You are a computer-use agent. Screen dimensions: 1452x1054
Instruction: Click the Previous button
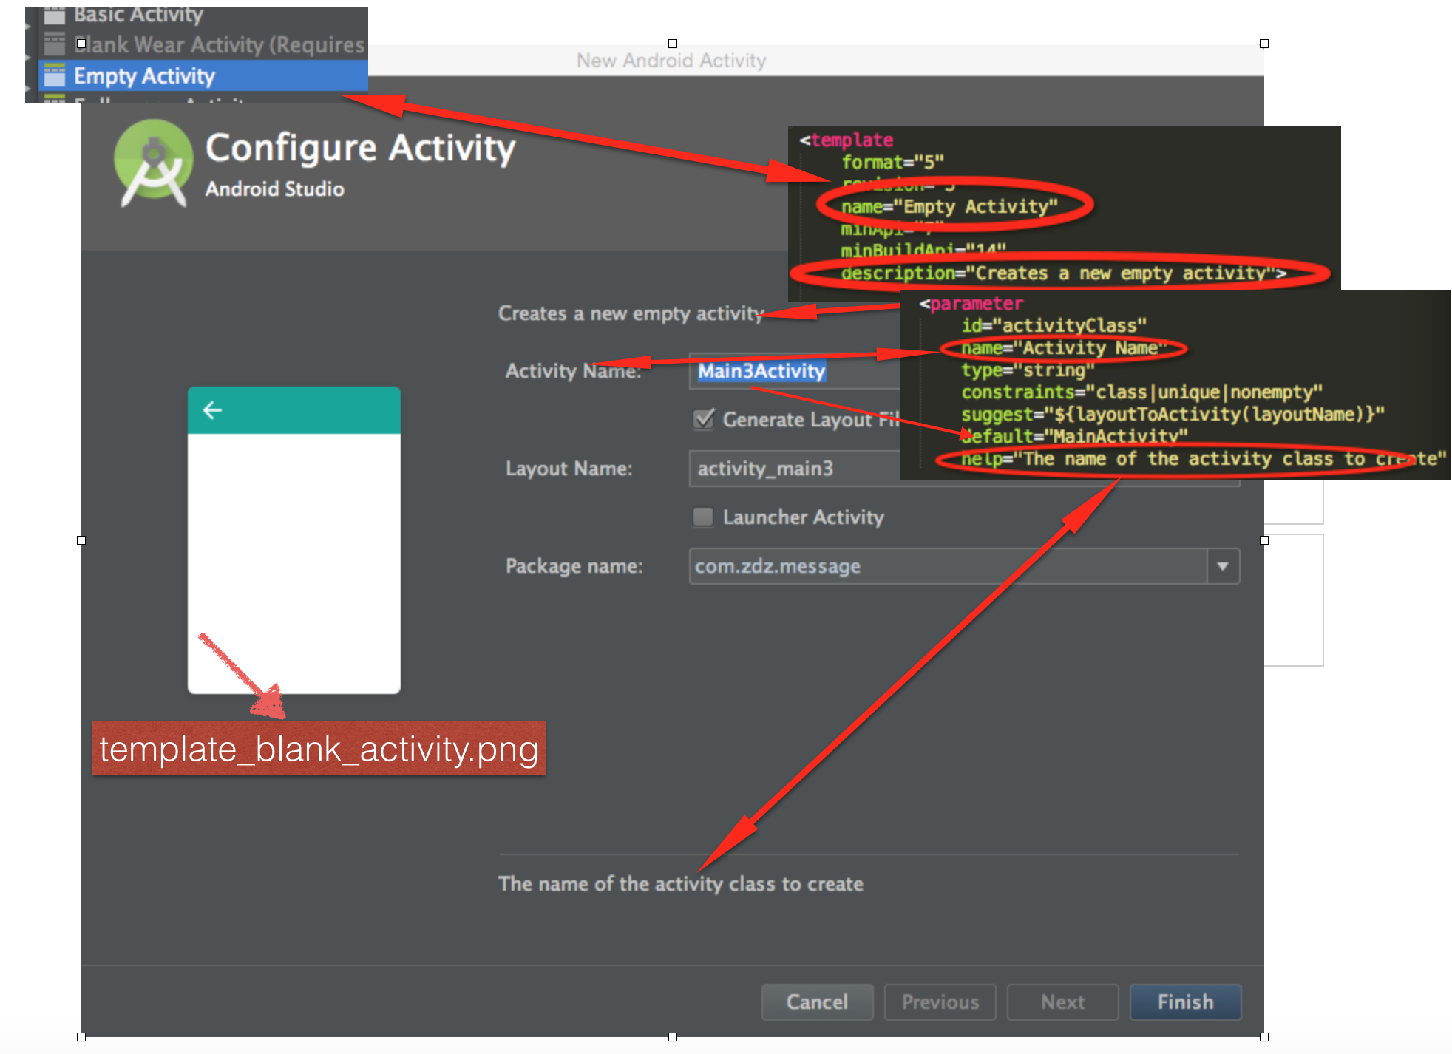(x=940, y=1002)
